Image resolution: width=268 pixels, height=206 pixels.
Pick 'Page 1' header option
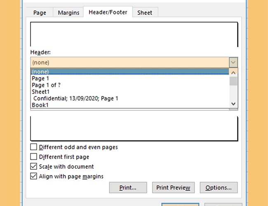130,78
